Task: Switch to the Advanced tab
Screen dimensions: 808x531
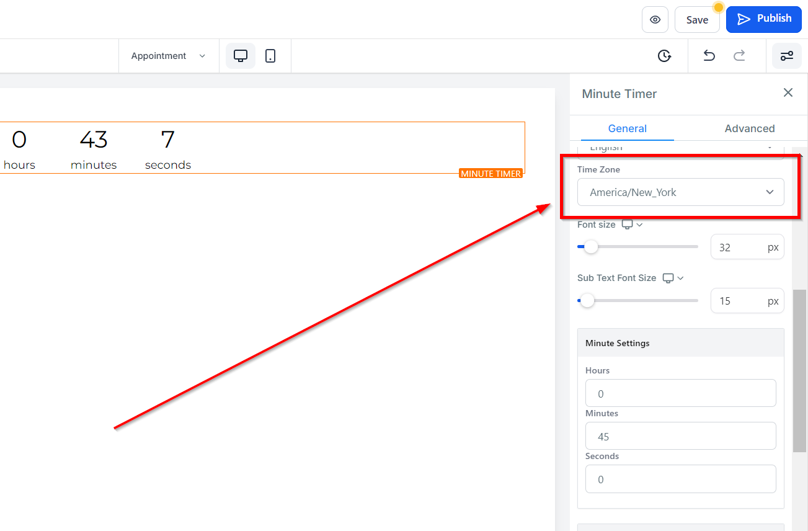Action: click(749, 128)
